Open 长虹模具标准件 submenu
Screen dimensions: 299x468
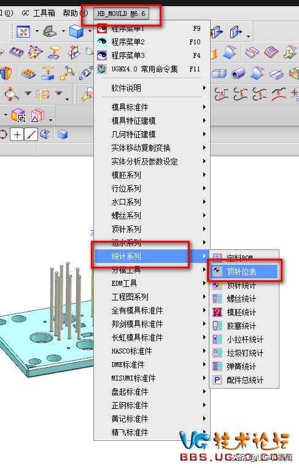(x=152, y=337)
